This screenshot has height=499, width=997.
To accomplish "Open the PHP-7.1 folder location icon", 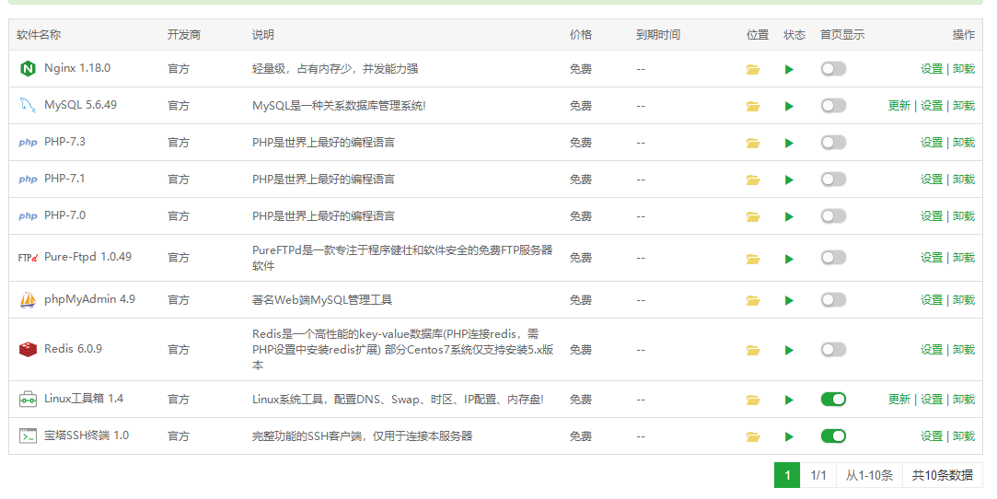I will [x=753, y=180].
